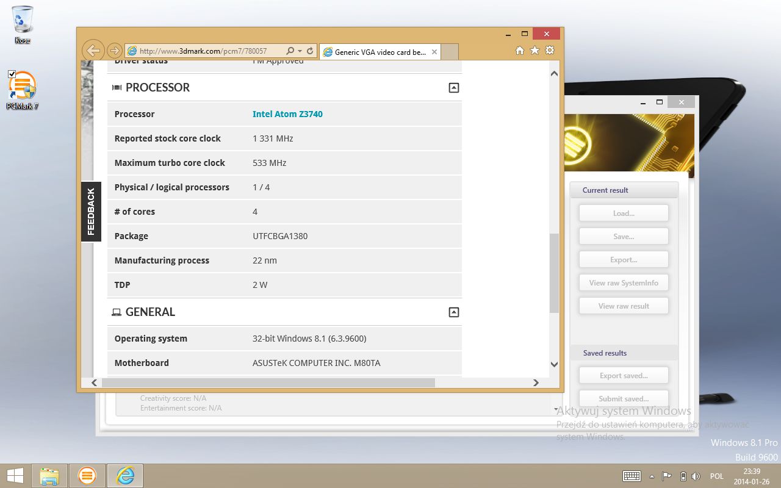Click Export saved... button
The width and height of the screenshot is (781, 488).
(x=624, y=376)
